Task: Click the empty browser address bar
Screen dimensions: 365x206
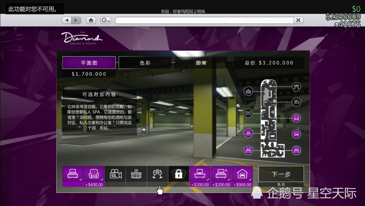Action: 204,20
